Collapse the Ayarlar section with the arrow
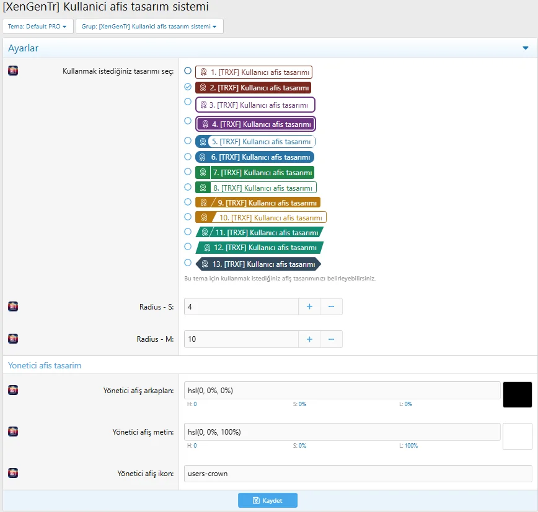Viewport: 538px width, 512px height. (x=525, y=48)
